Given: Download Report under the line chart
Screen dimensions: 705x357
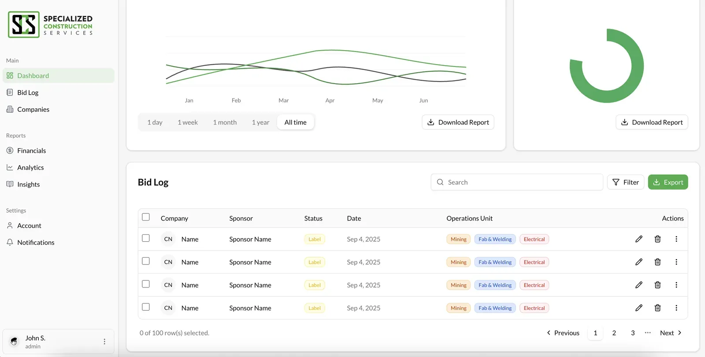Looking at the screenshot, I should 458,122.
